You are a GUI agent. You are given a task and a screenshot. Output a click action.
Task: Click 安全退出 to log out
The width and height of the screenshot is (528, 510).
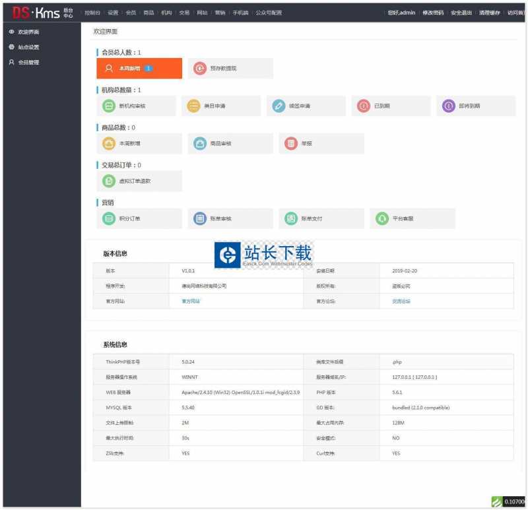coord(461,13)
